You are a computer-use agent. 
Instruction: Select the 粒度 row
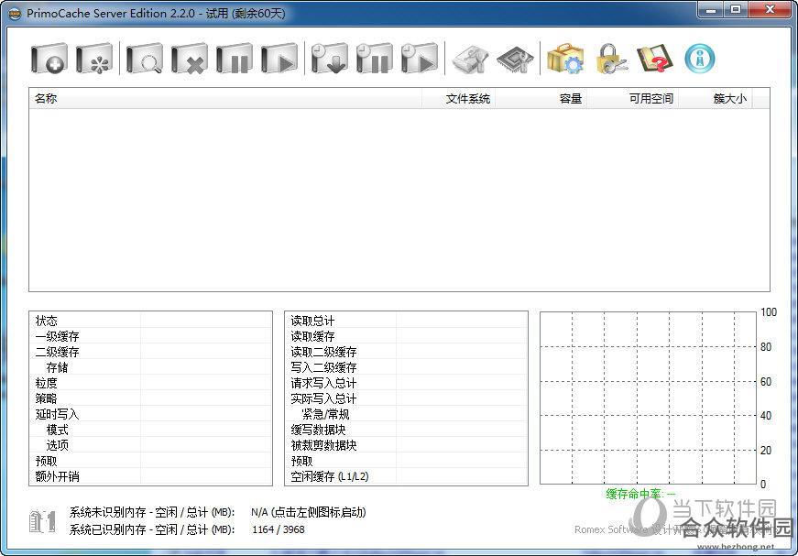(x=150, y=383)
